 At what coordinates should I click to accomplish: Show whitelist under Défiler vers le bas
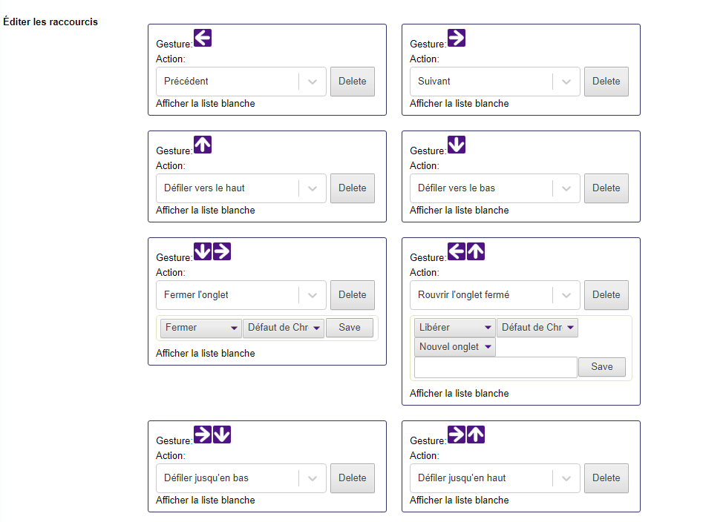459,211
